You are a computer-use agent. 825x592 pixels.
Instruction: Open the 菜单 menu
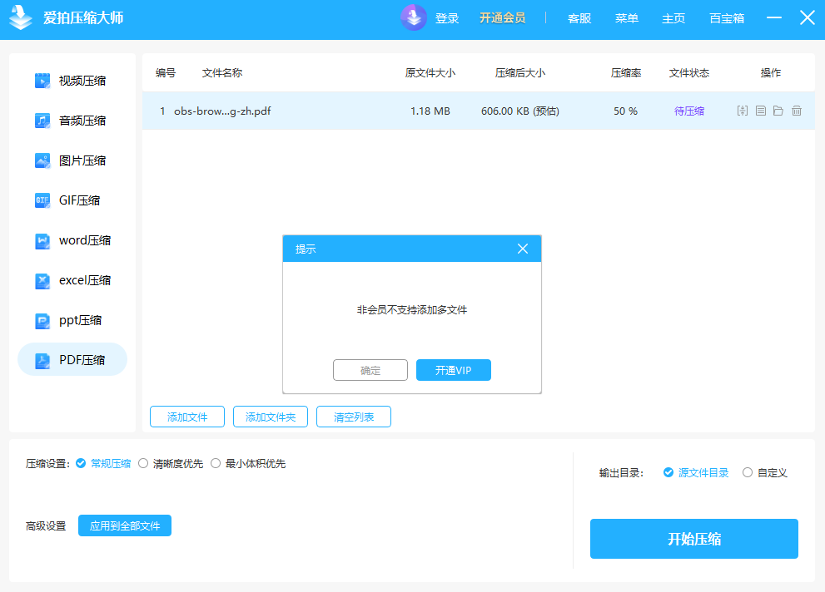tap(626, 17)
